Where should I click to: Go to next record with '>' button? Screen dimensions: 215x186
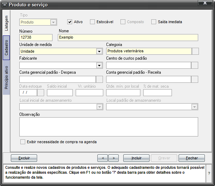113,158
